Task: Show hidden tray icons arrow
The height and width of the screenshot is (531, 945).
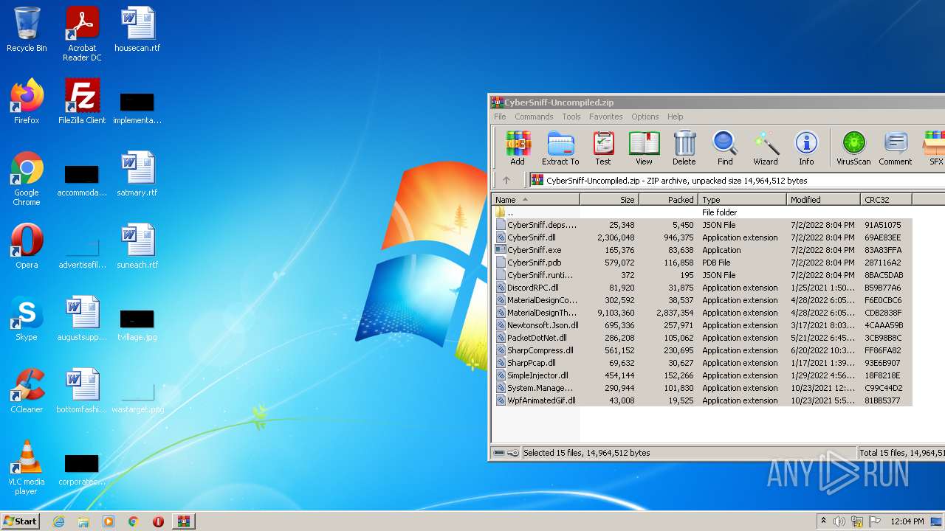Action: pyautogui.click(x=823, y=521)
